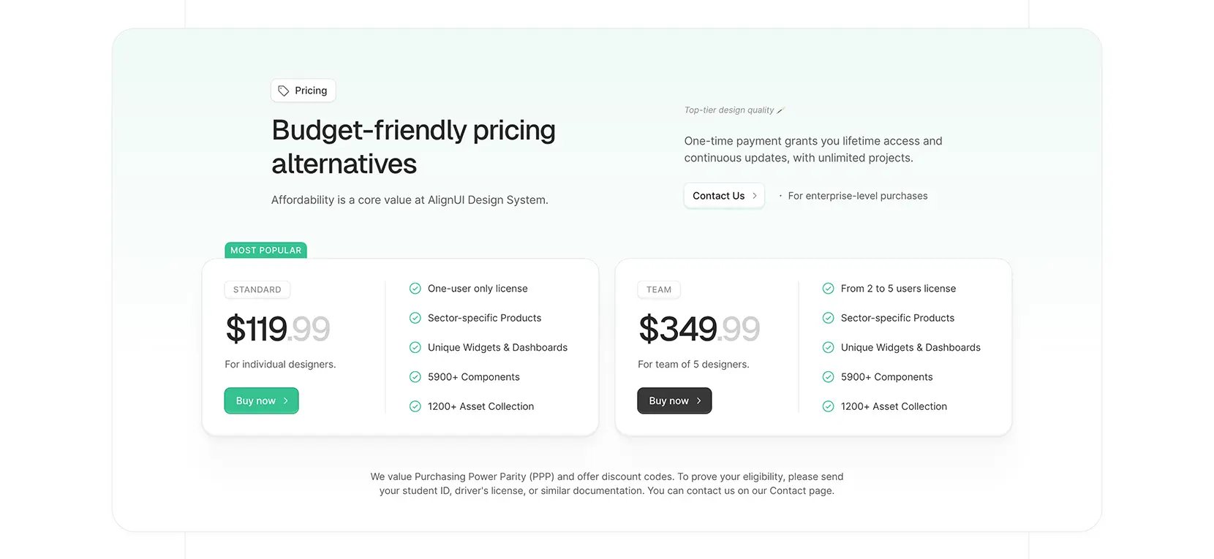Click check icon next to One-user only license
Screen dimensions: 1214x559
point(415,289)
